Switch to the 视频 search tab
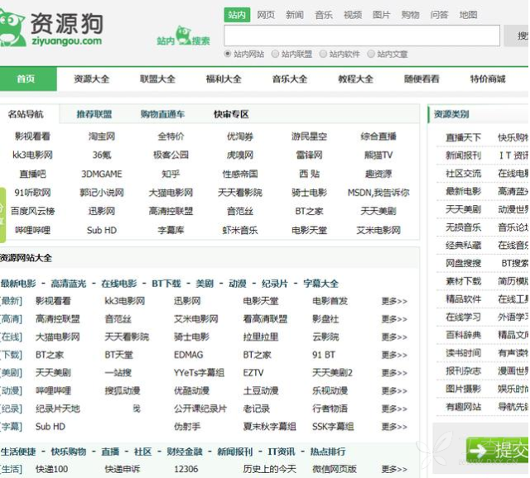530x478 pixels. (353, 15)
